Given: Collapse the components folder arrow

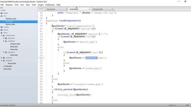Looking at the screenshot, I should [x=1, y=35].
